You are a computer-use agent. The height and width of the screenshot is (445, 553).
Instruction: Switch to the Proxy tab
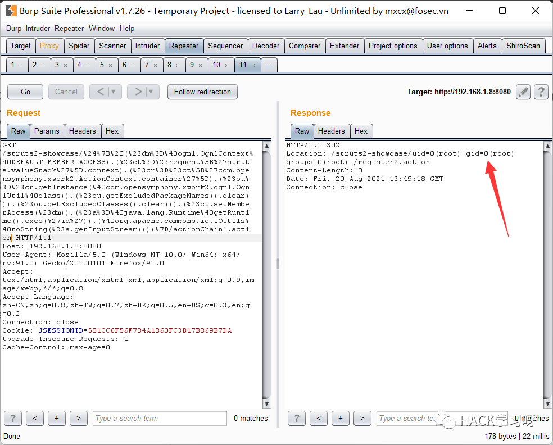tap(49, 46)
